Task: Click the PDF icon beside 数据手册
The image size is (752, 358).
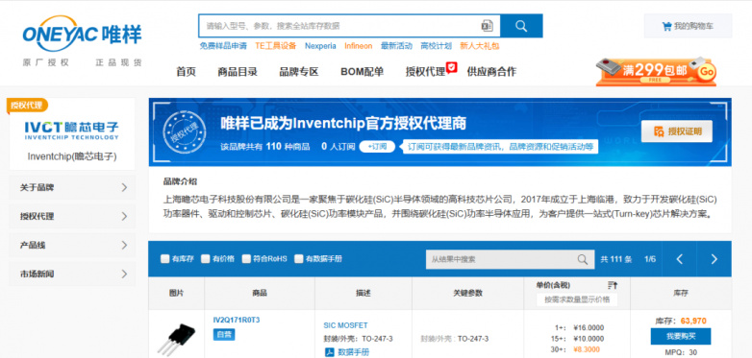Action: [330, 352]
